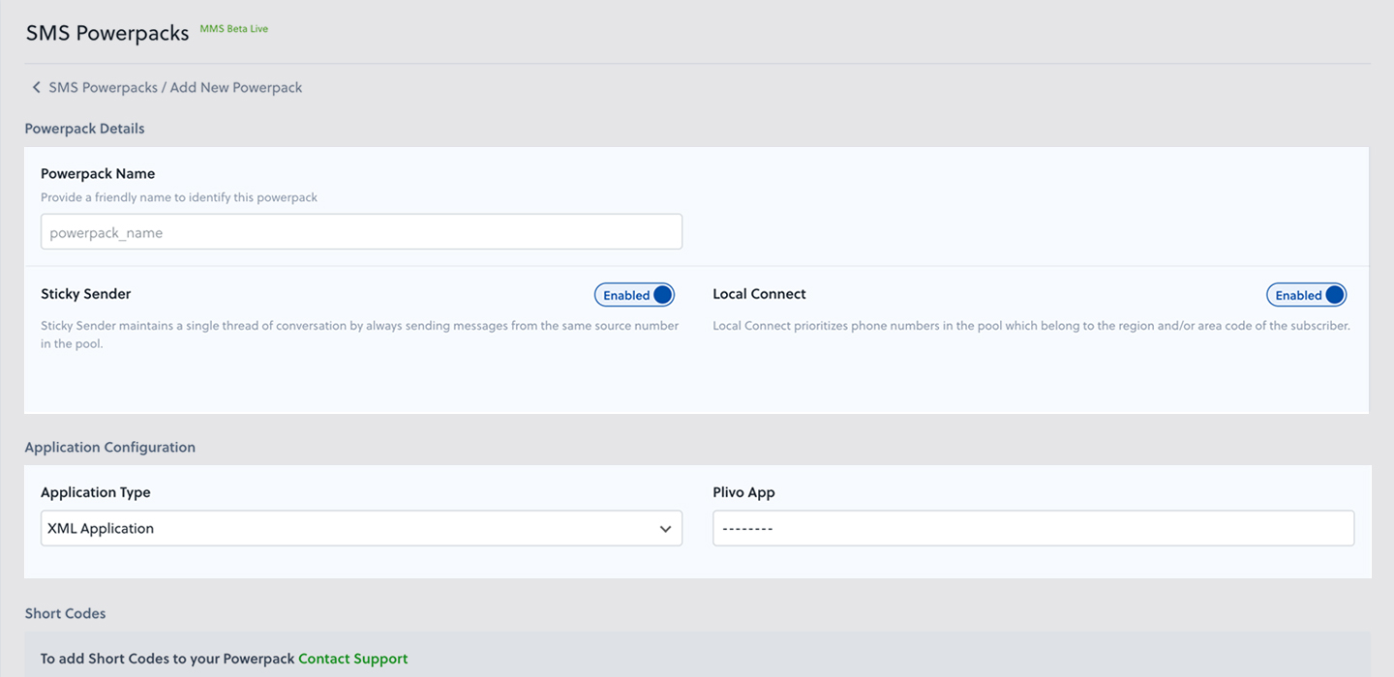Click the down arrow next to XML Application

tap(665, 529)
